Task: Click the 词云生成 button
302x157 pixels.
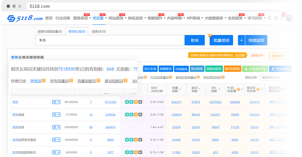Action: (150, 69)
